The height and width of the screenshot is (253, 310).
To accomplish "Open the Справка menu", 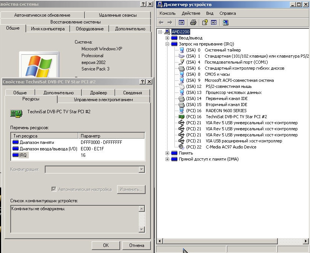I will [227, 13].
